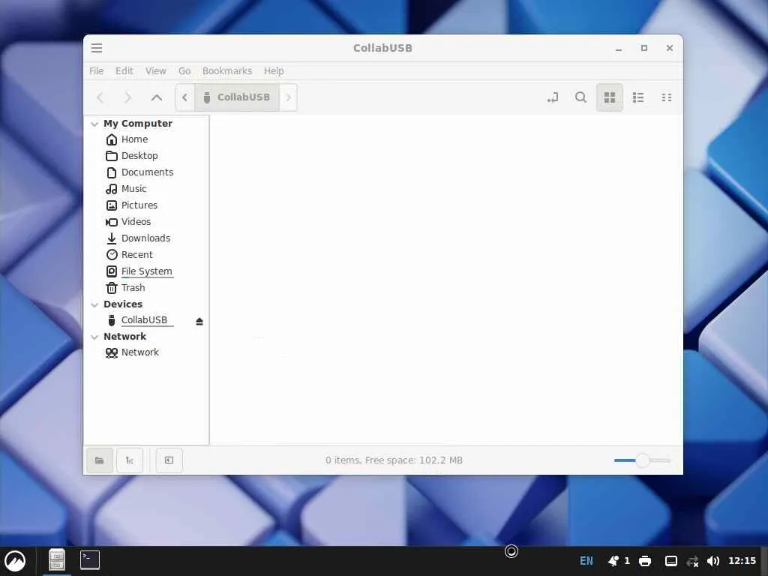Screen dimensions: 768x576
Task: Show tree view in the sidebar
Action: point(129,460)
